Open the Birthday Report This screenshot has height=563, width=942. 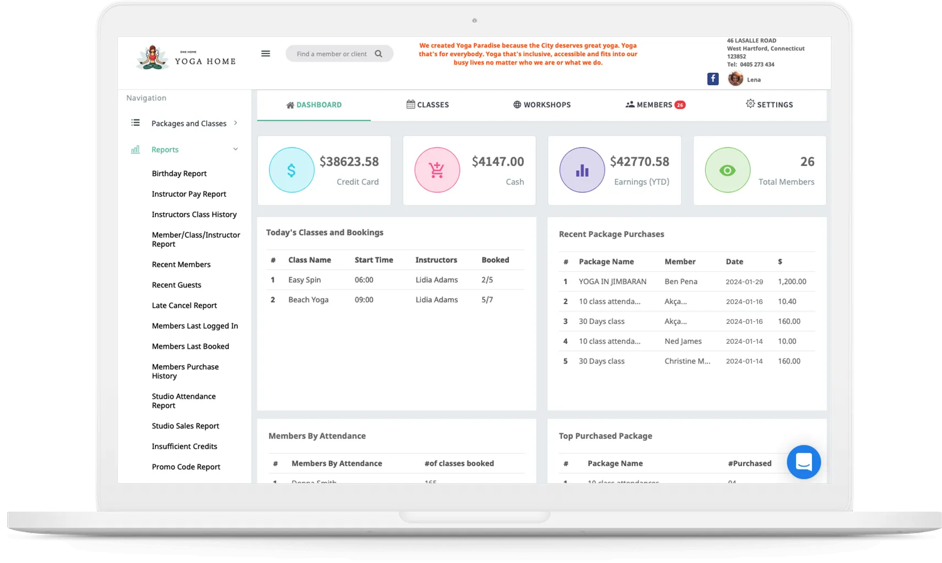[x=179, y=173]
